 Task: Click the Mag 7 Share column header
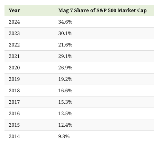point(102,10)
